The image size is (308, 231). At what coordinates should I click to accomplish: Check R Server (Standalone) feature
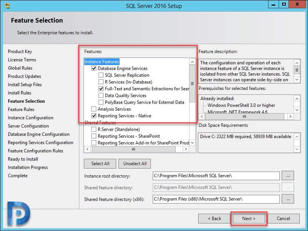click(x=94, y=129)
